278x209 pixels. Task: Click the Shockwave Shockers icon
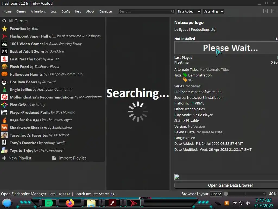4,128
